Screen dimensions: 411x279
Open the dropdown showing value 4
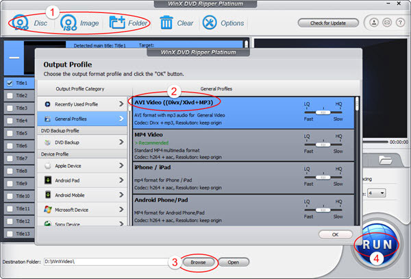click(x=376, y=193)
